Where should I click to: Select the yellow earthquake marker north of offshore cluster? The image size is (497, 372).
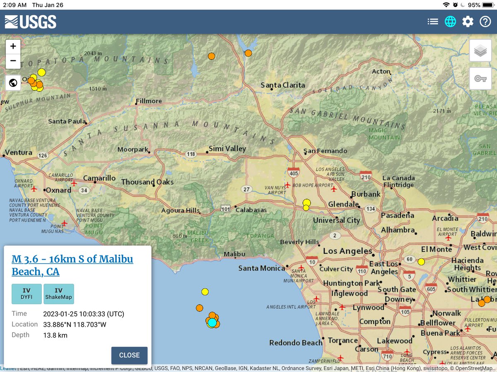pos(205,292)
